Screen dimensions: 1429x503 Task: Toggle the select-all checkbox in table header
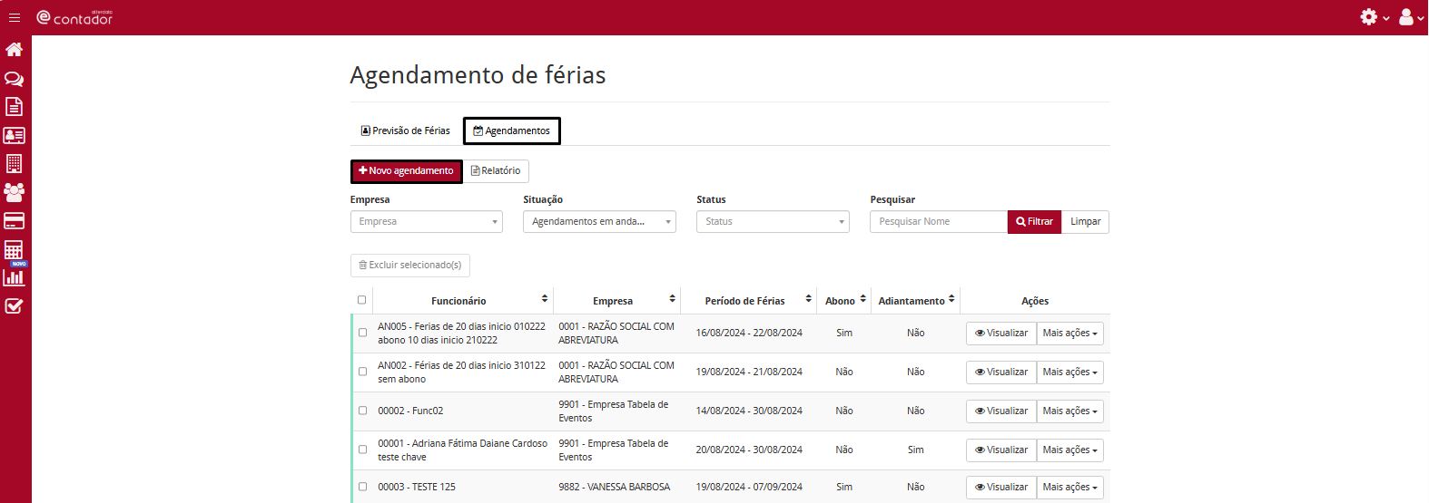tap(361, 300)
